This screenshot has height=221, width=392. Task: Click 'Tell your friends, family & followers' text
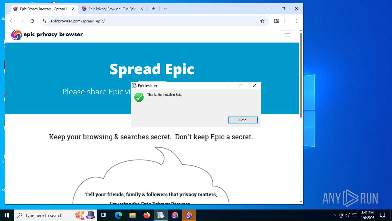click(x=151, y=195)
